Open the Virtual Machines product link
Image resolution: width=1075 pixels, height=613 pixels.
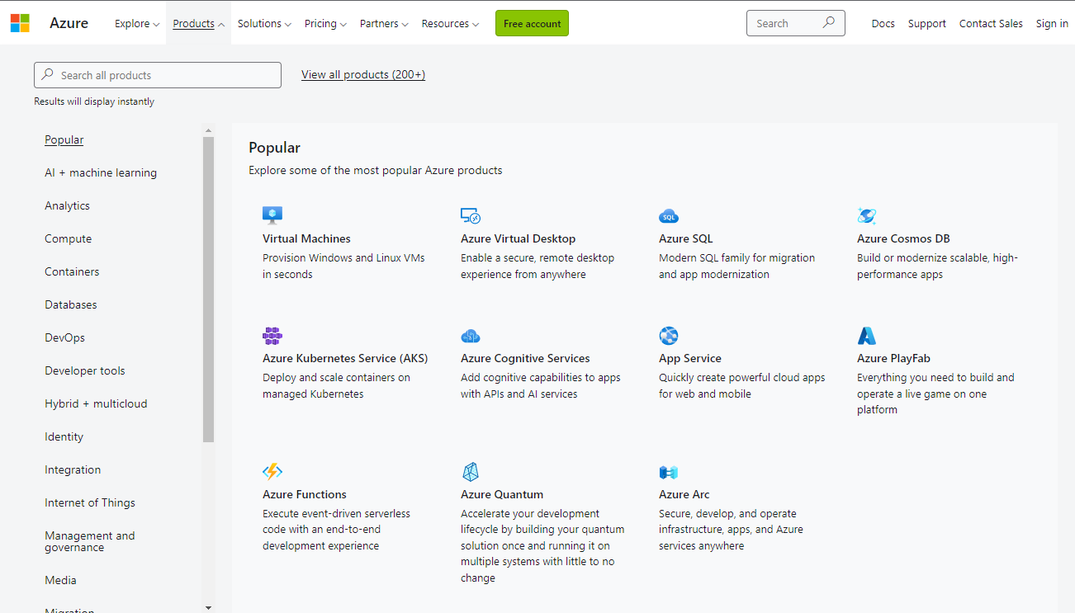pyautogui.click(x=306, y=238)
